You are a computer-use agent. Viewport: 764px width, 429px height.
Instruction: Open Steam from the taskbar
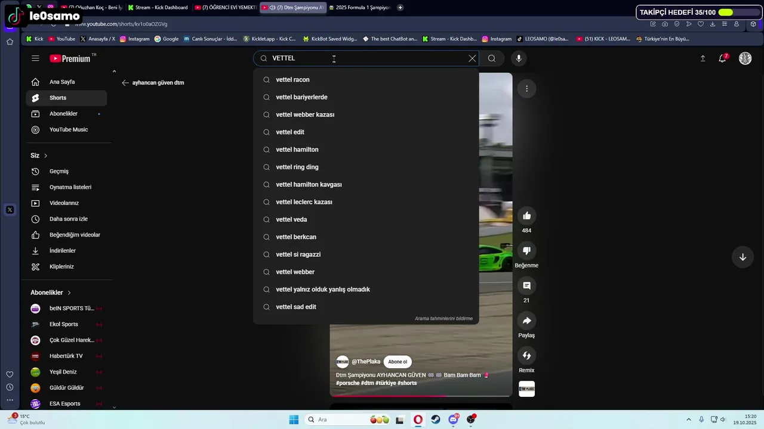tap(436, 419)
